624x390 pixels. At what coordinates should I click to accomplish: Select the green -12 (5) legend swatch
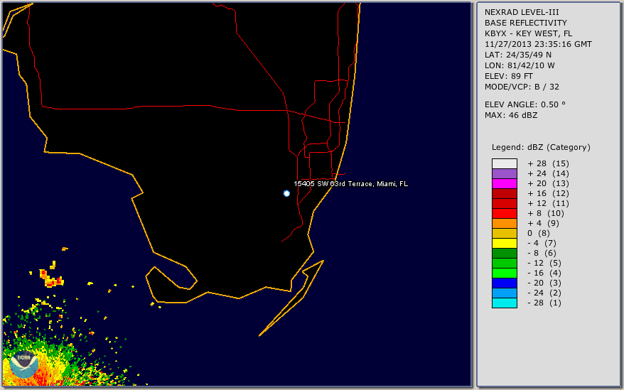coord(504,263)
